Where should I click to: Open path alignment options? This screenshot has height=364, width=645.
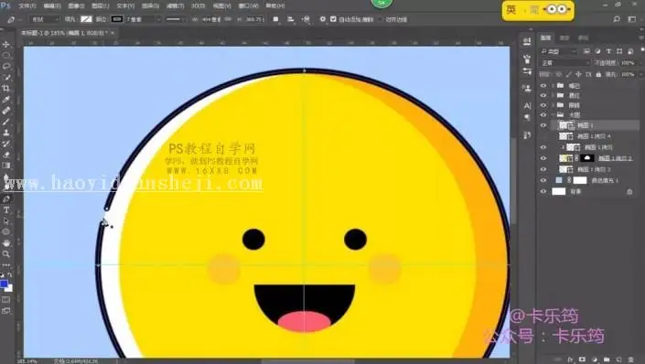click(x=291, y=19)
